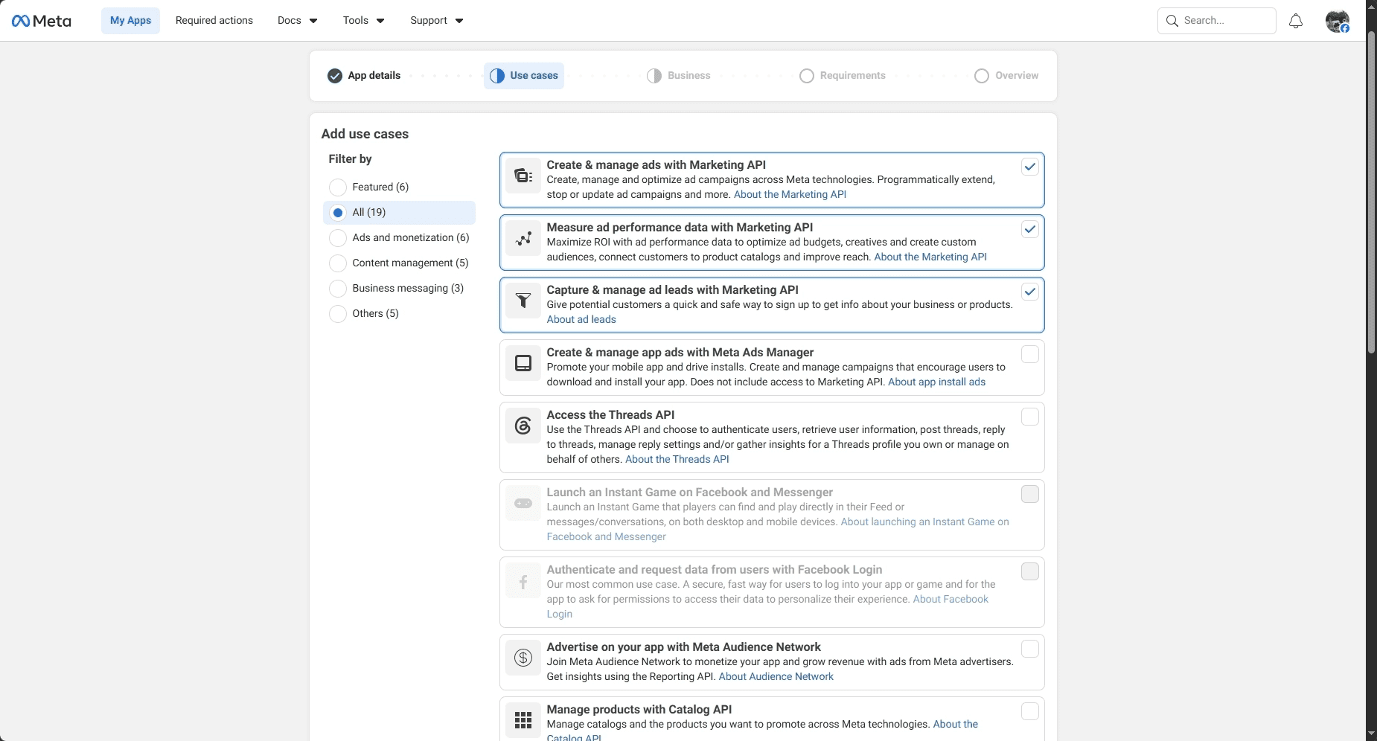The width and height of the screenshot is (1377, 741).
Task: Select Ads and monetization (6) filter
Action: click(x=400, y=237)
